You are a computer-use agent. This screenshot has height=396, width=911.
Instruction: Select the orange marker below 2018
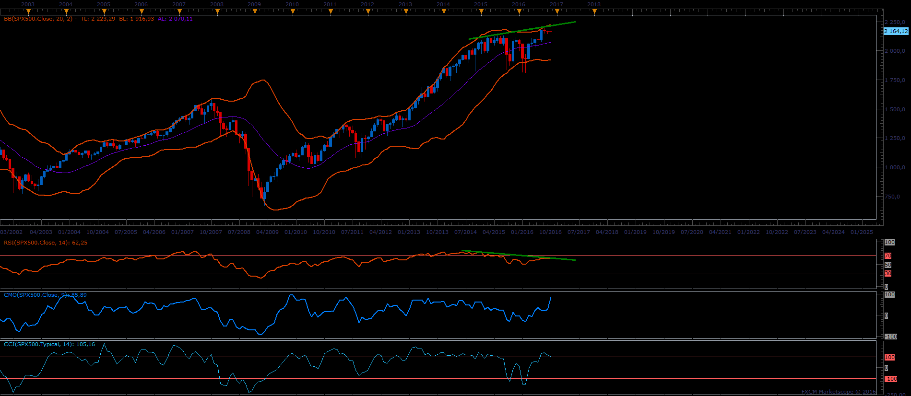click(594, 12)
